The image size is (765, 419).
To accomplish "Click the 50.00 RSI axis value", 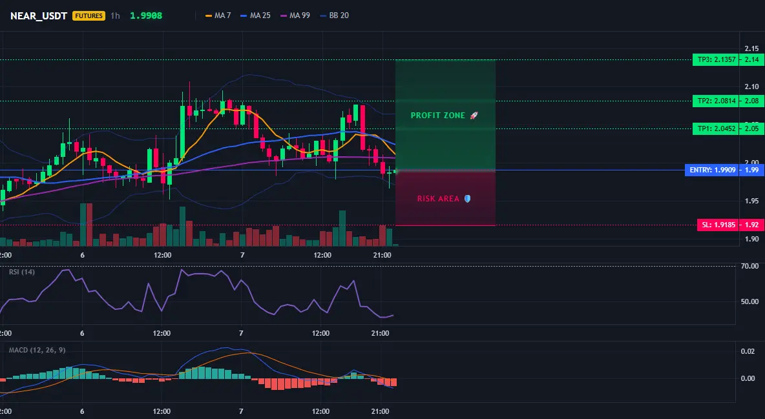I will pyautogui.click(x=749, y=302).
